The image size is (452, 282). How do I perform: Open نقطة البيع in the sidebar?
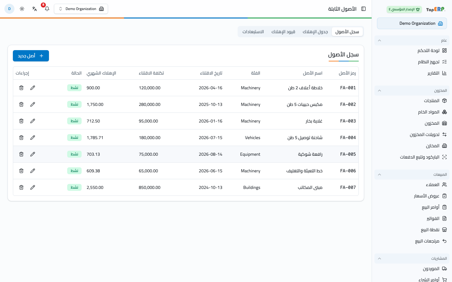412,230
